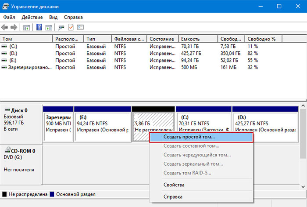Click the Disk Management title bar icon

coord(5,7)
